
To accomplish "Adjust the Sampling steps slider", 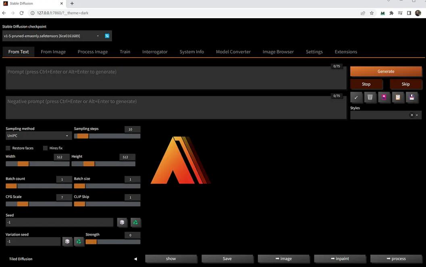I will [107, 136].
